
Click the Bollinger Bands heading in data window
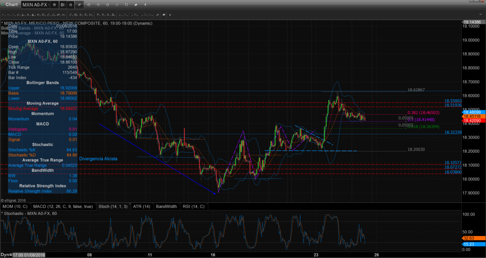coord(42,83)
